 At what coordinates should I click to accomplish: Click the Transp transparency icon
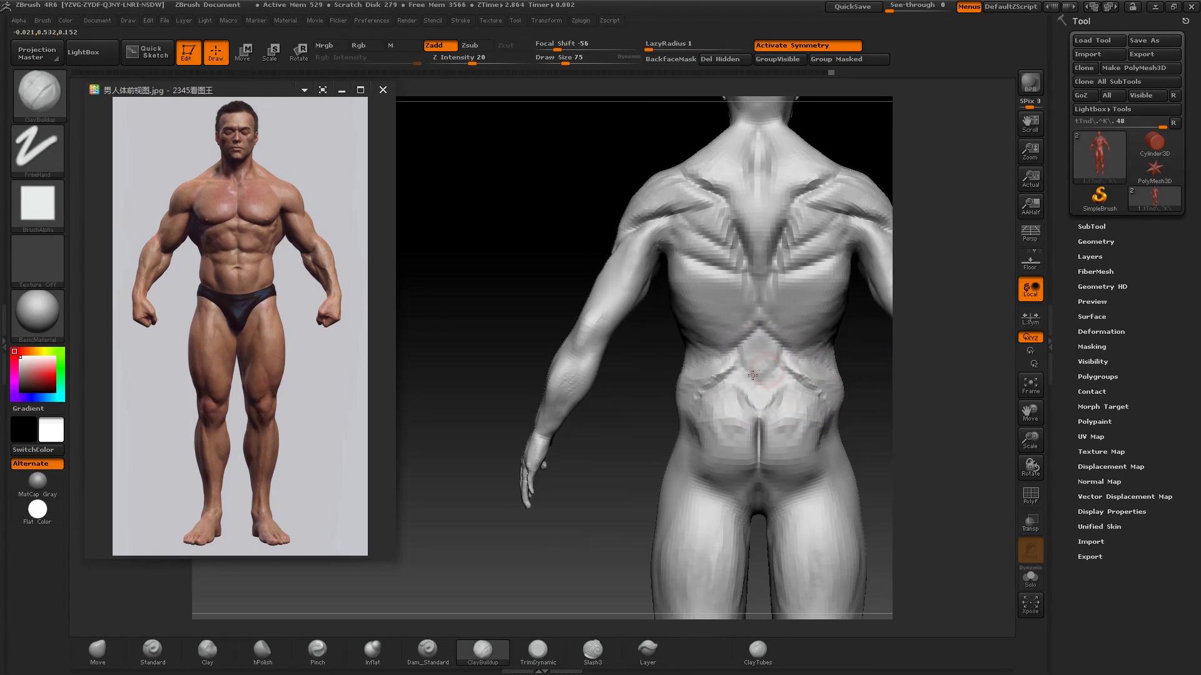1030,522
